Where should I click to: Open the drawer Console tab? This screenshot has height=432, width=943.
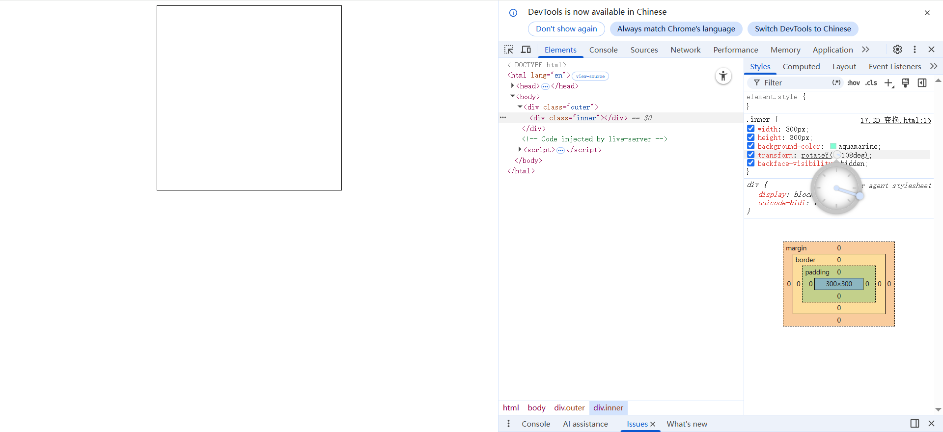[535, 424]
